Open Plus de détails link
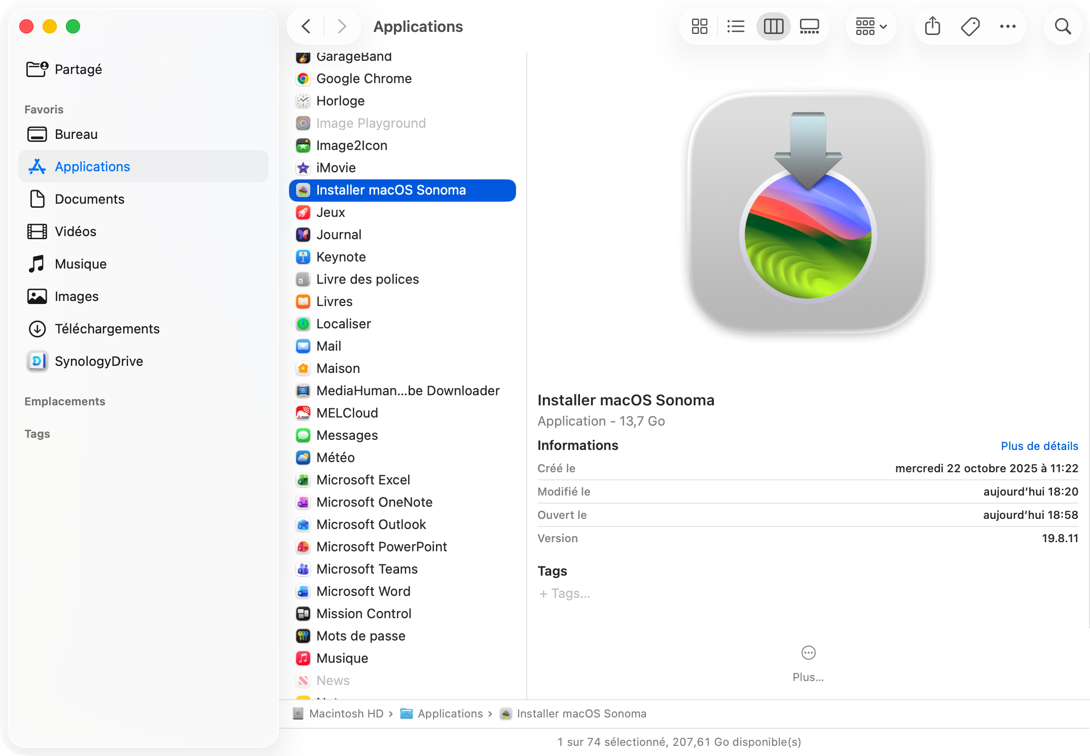1090x756 pixels. tap(1039, 446)
